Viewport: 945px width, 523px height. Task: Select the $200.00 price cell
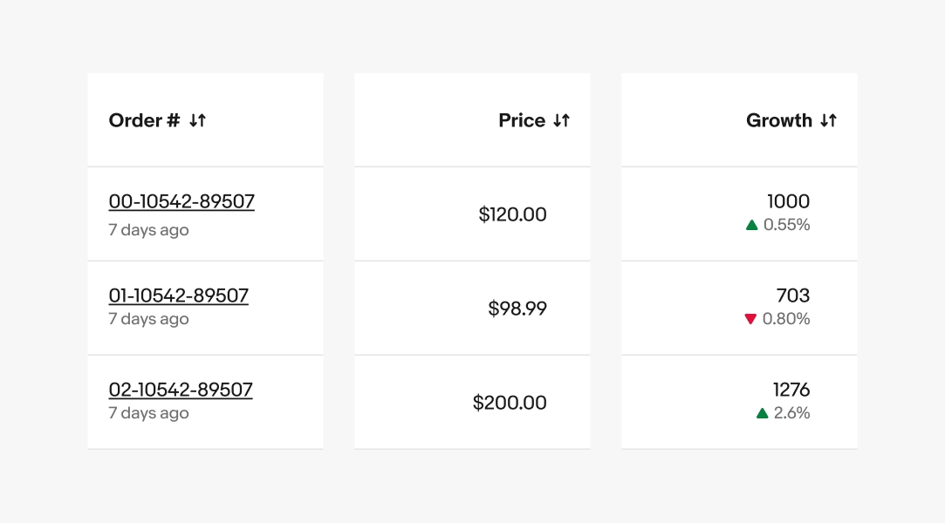[x=510, y=402]
